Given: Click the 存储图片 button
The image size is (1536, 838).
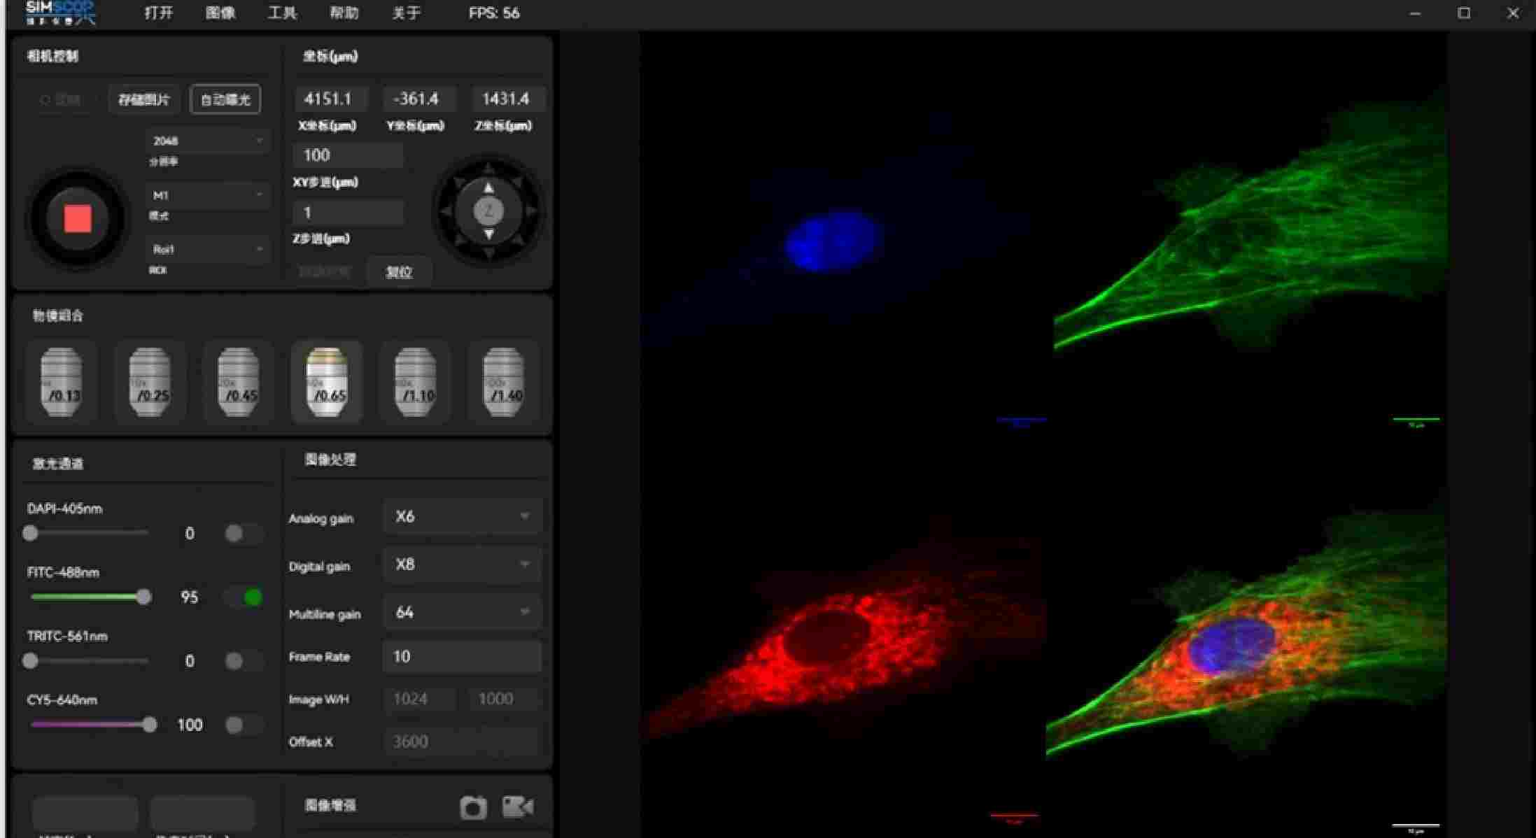Looking at the screenshot, I should (144, 99).
